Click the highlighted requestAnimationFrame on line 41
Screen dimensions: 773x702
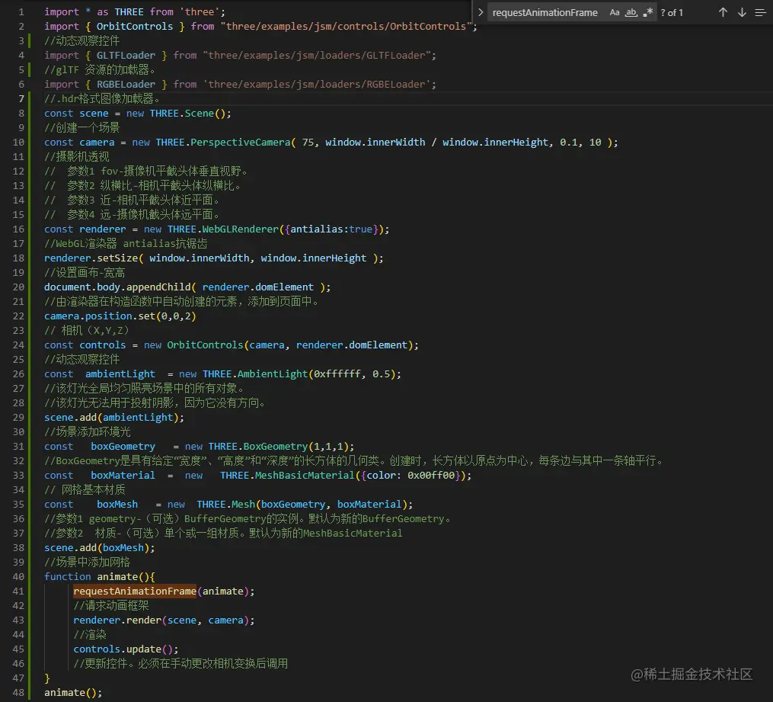tap(135, 591)
